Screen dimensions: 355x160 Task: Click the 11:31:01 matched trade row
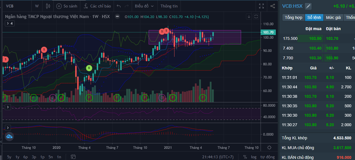pos(317,77)
